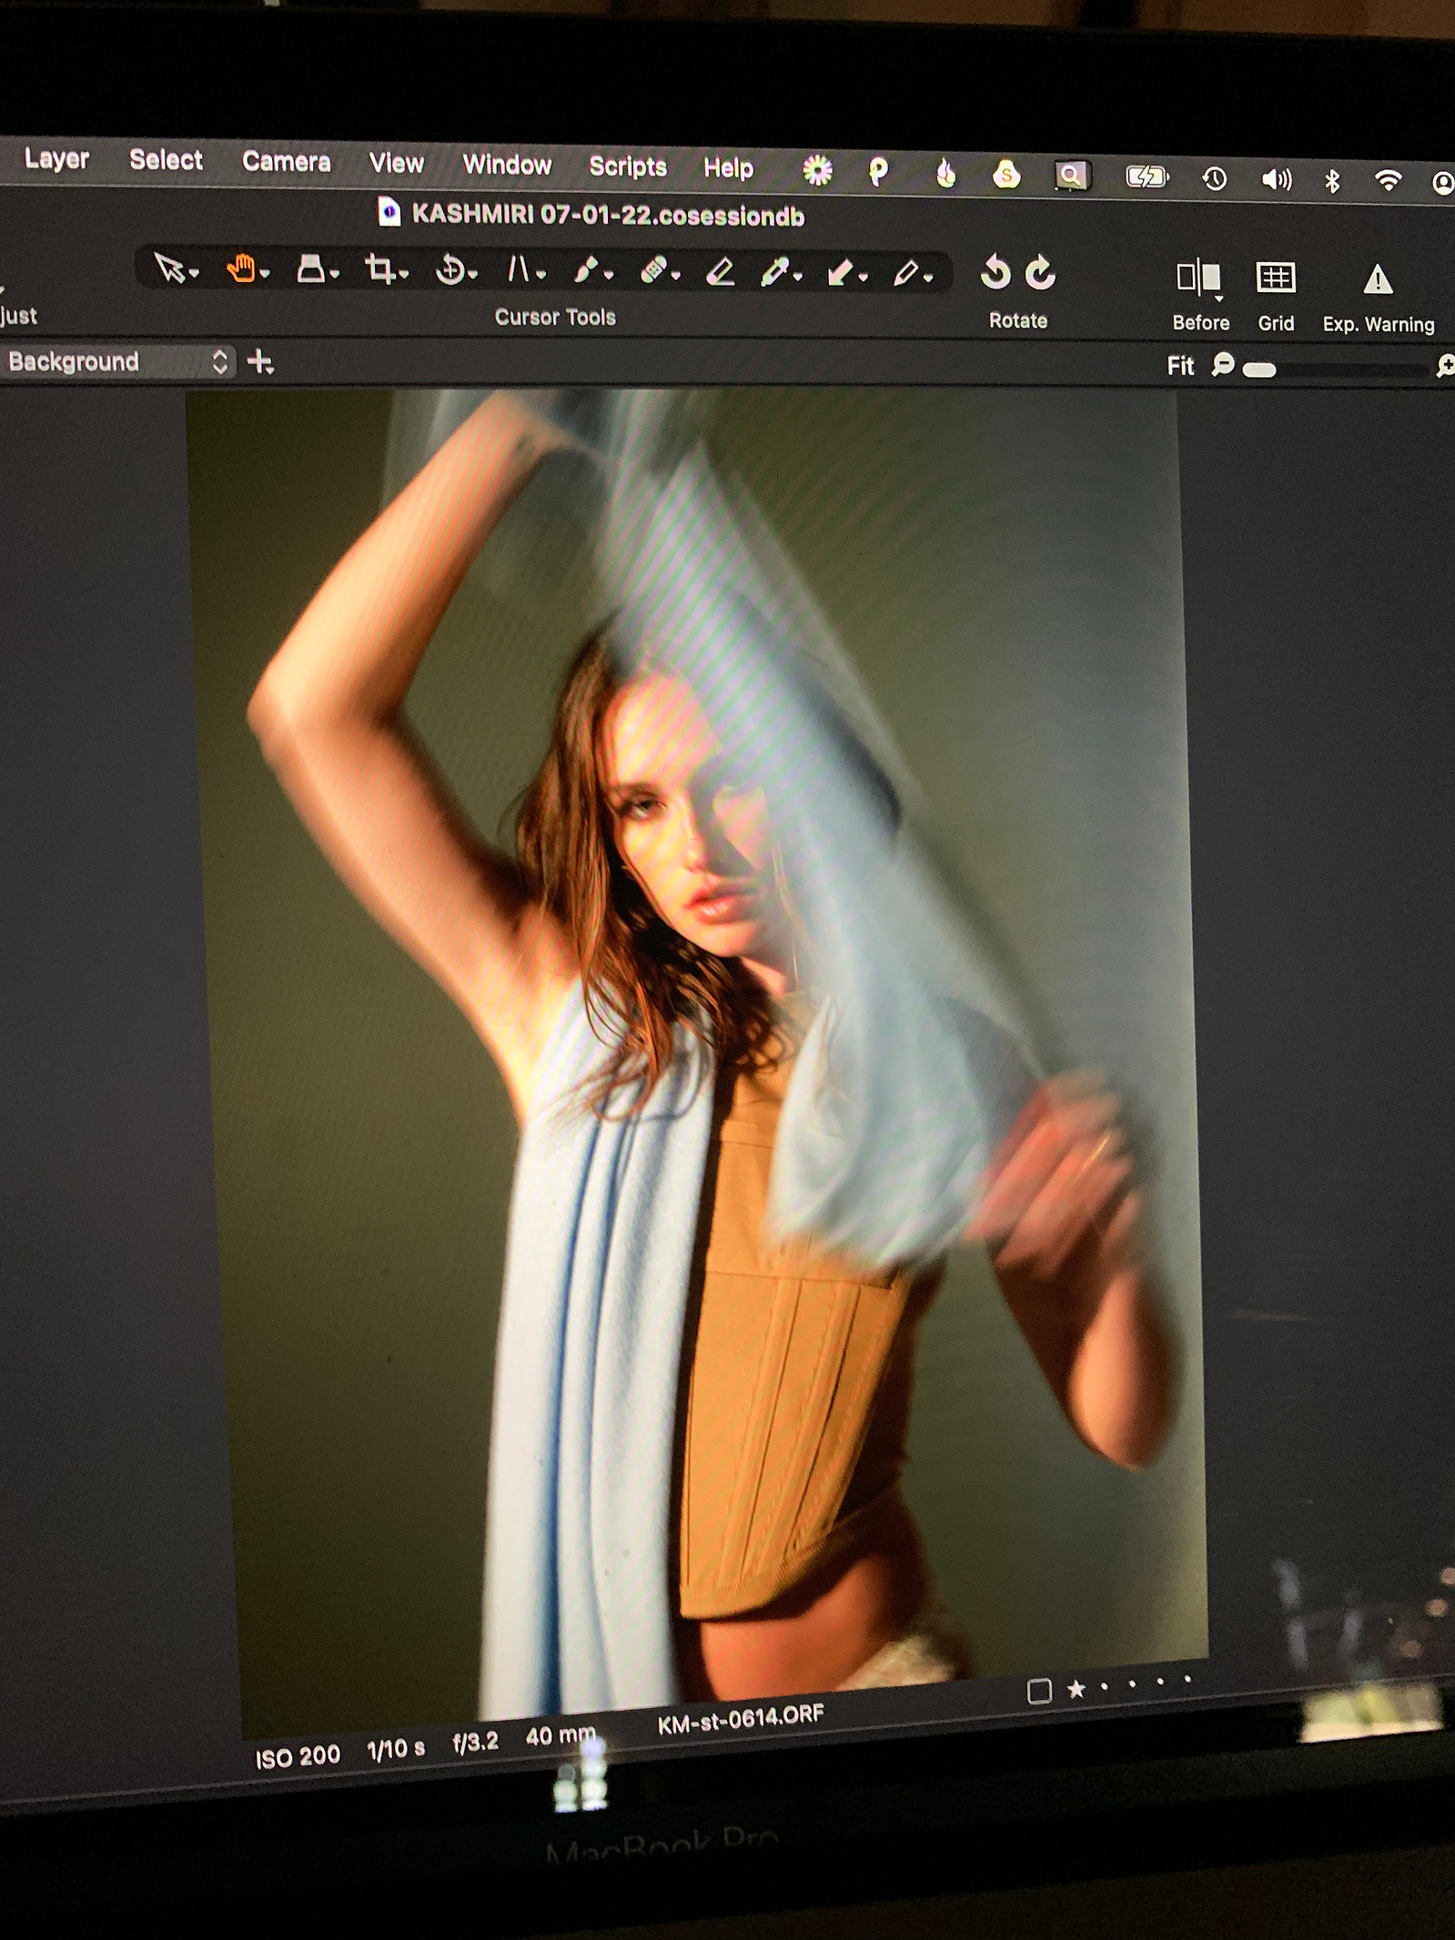Viewport: 1455px width, 1940px height.
Task: Open the battery status menu
Action: (1147, 177)
